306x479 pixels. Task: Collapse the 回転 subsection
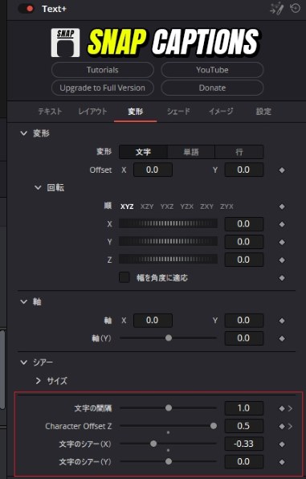pyautogui.click(x=38, y=187)
